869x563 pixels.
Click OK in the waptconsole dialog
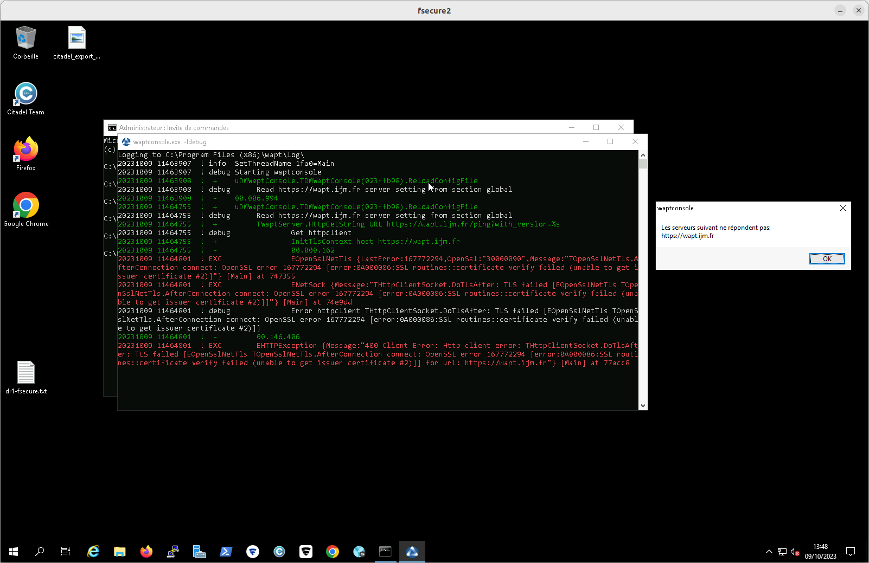tap(827, 258)
